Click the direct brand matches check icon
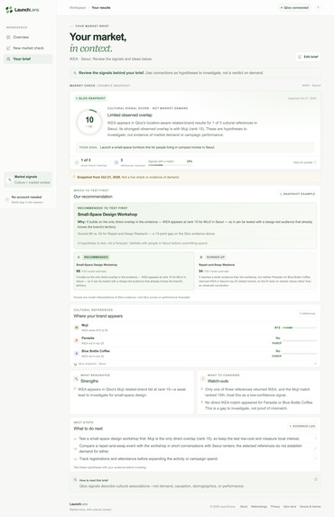 pyautogui.click(x=77, y=162)
